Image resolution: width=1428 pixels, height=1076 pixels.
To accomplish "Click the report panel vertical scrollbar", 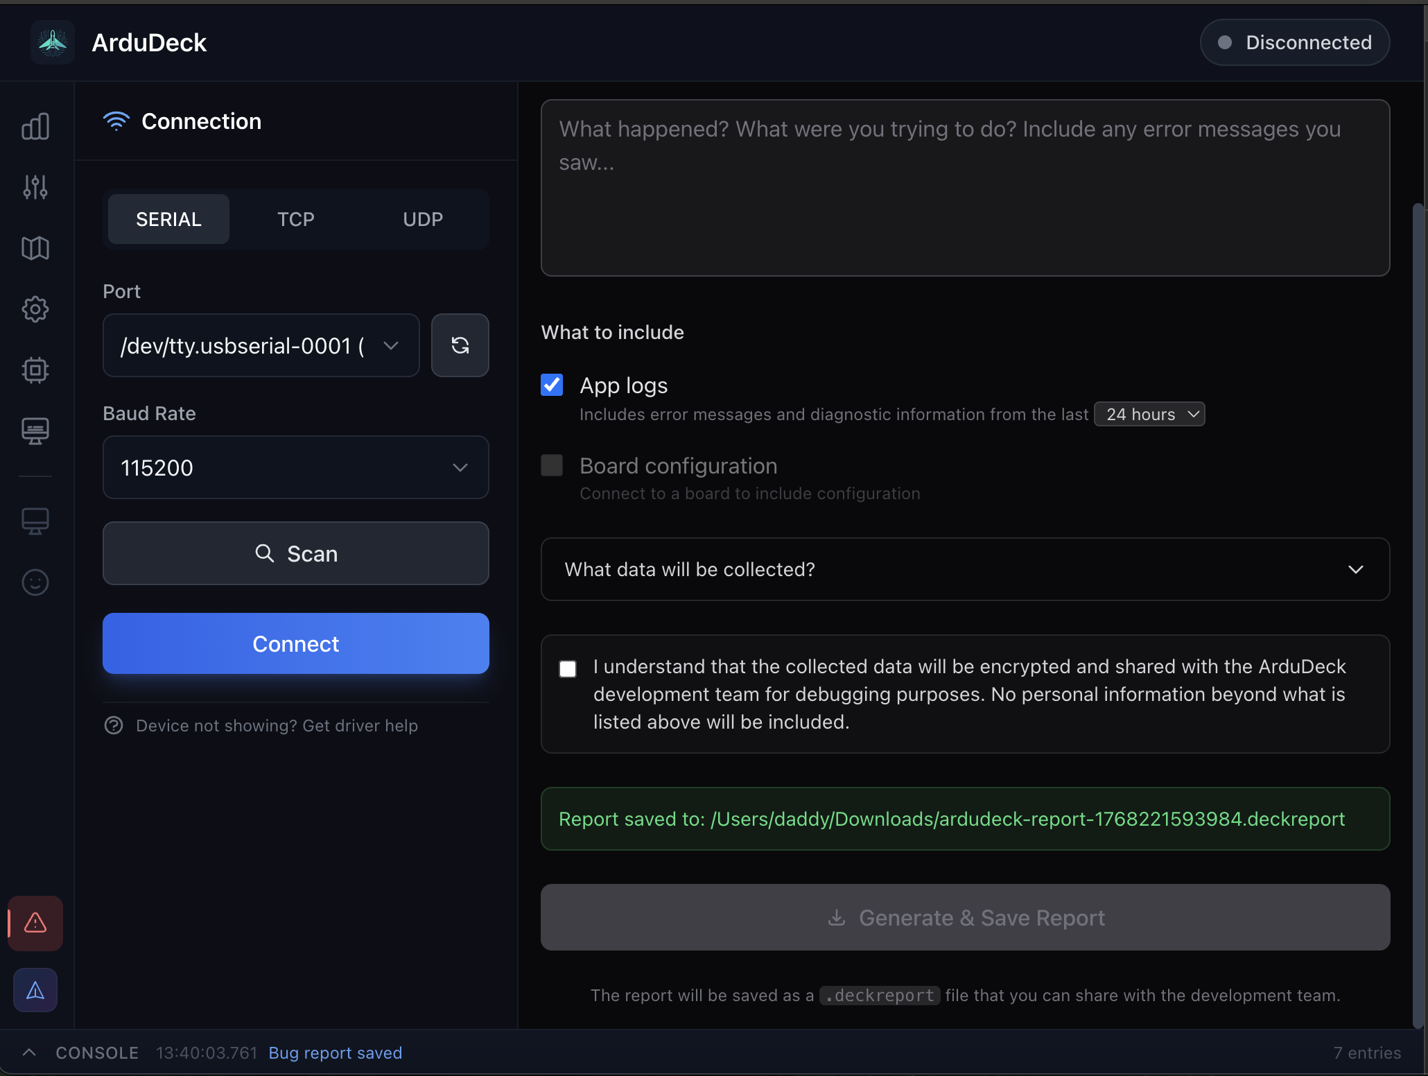I will [x=1418, y=615].
